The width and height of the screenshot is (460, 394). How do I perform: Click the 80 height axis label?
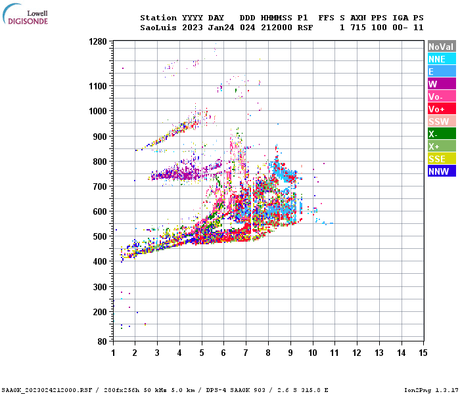(102, 341)
